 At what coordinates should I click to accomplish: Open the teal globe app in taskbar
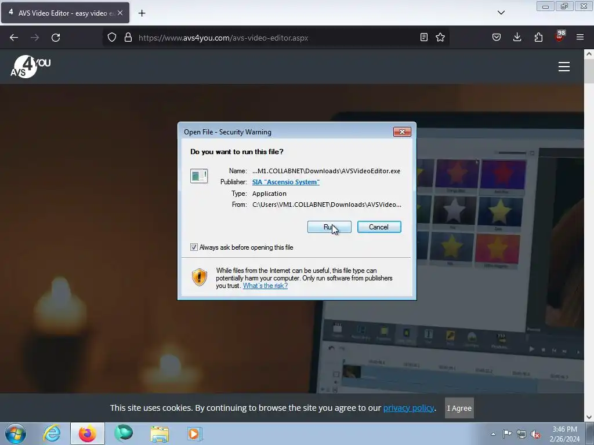124,433
